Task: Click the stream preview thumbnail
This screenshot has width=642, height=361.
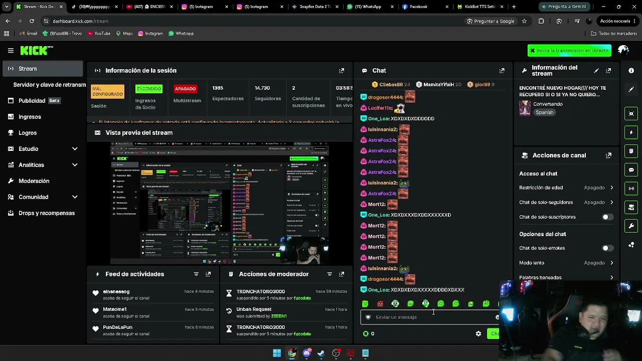Action: point(220,203)
